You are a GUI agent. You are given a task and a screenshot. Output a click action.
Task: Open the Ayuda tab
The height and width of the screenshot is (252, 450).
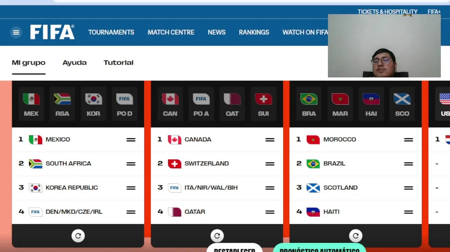coord(74,63)
